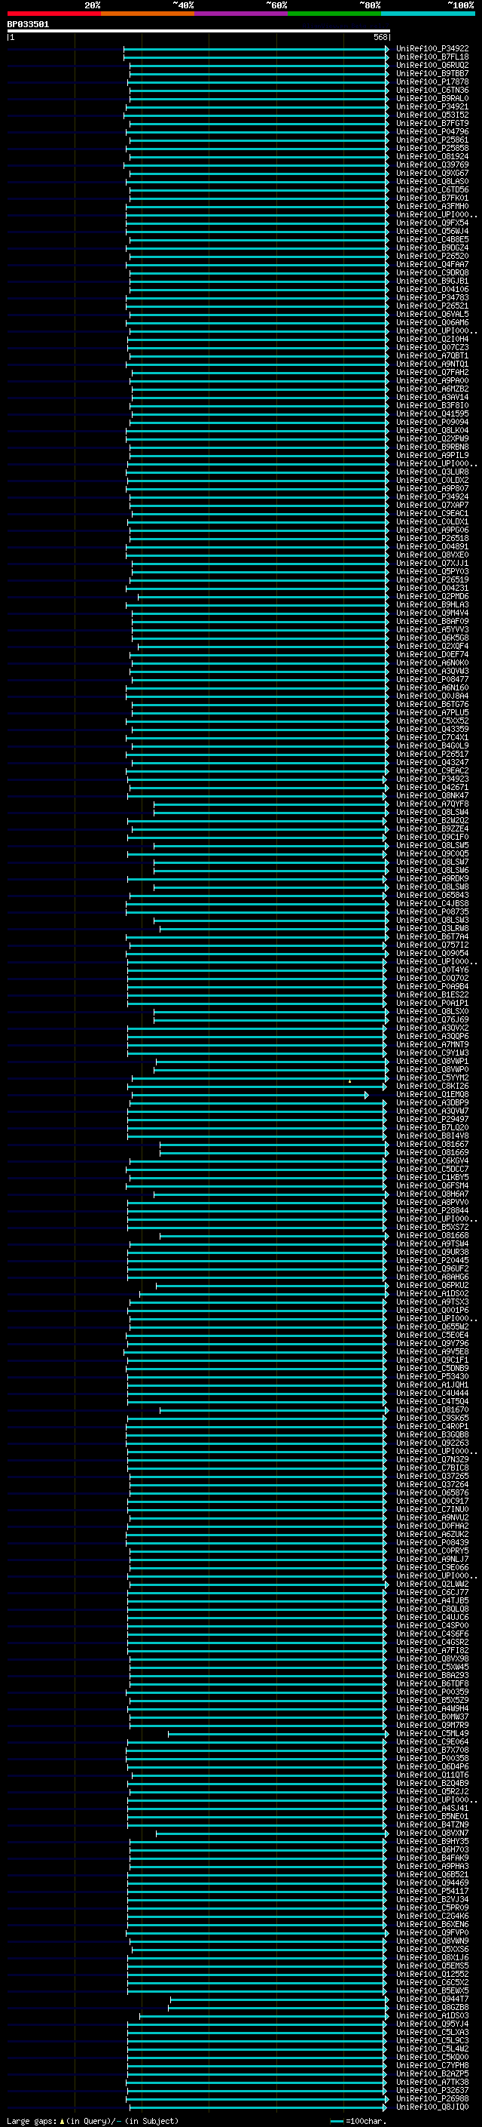Viewport: 482px width, 2127px height.
Task: Select hit label UniRef100_Q56WJ4
Action: [x=432, y=231]
